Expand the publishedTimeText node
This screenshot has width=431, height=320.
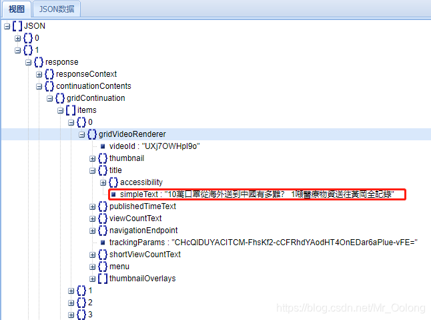click(x=92, y=206)
